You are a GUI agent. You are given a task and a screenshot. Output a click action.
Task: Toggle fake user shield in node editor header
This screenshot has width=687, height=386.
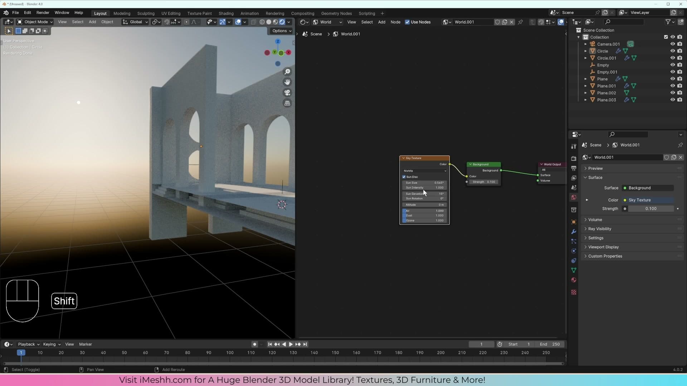point(497,22)
